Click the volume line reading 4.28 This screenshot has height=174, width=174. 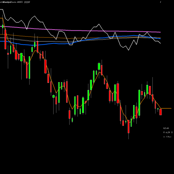click(x=168, y=133)
